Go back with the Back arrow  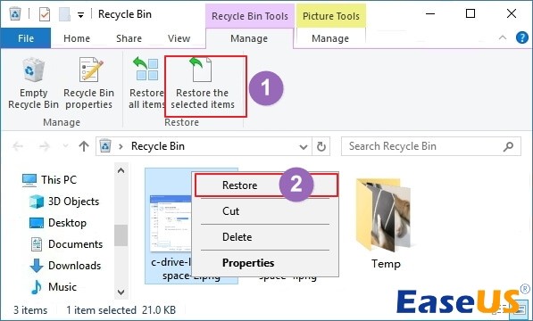coord(18,146)
